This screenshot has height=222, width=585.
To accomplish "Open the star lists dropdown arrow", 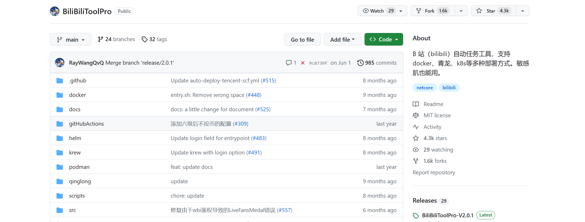I will point(522,11).
